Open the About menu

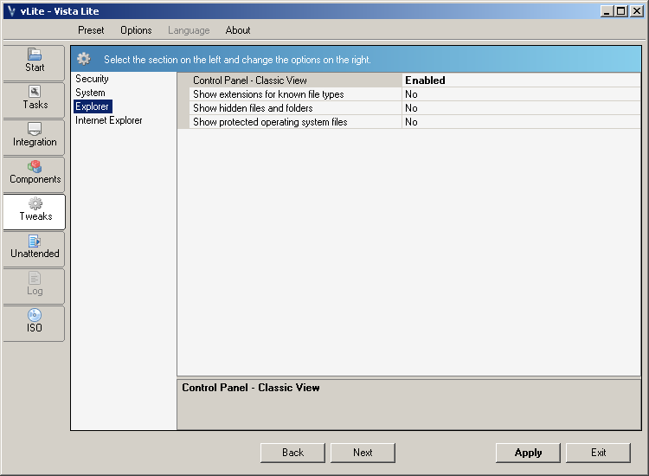(x=238, y=30)
